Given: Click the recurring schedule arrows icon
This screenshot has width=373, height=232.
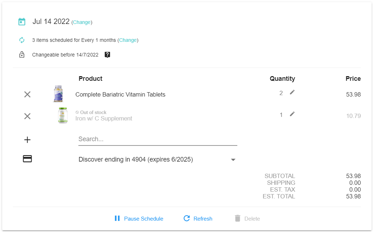Looking at the screenshot, I should click(22, 40).
